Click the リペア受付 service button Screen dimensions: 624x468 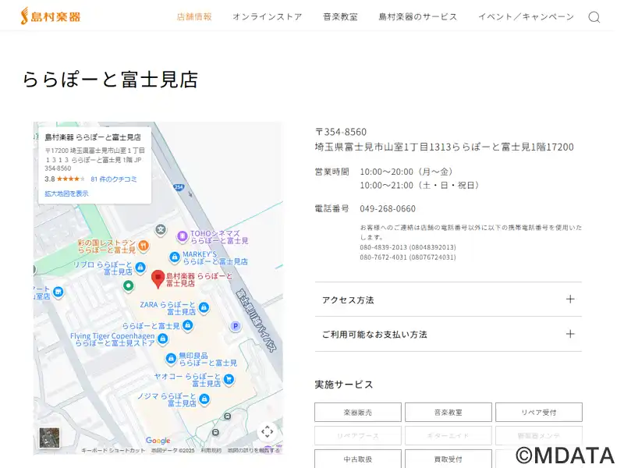[x=537, y=412]
